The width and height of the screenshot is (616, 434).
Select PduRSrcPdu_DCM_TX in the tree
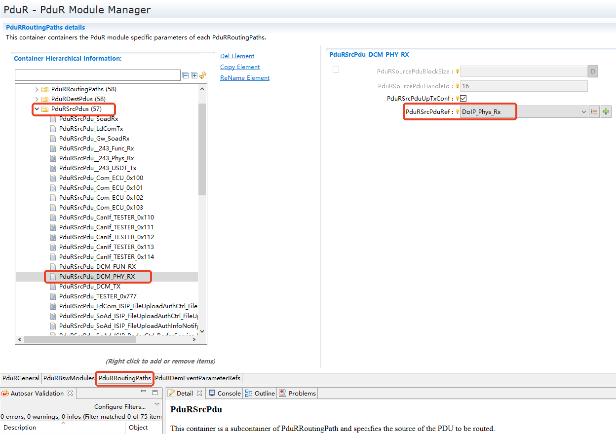89,287
